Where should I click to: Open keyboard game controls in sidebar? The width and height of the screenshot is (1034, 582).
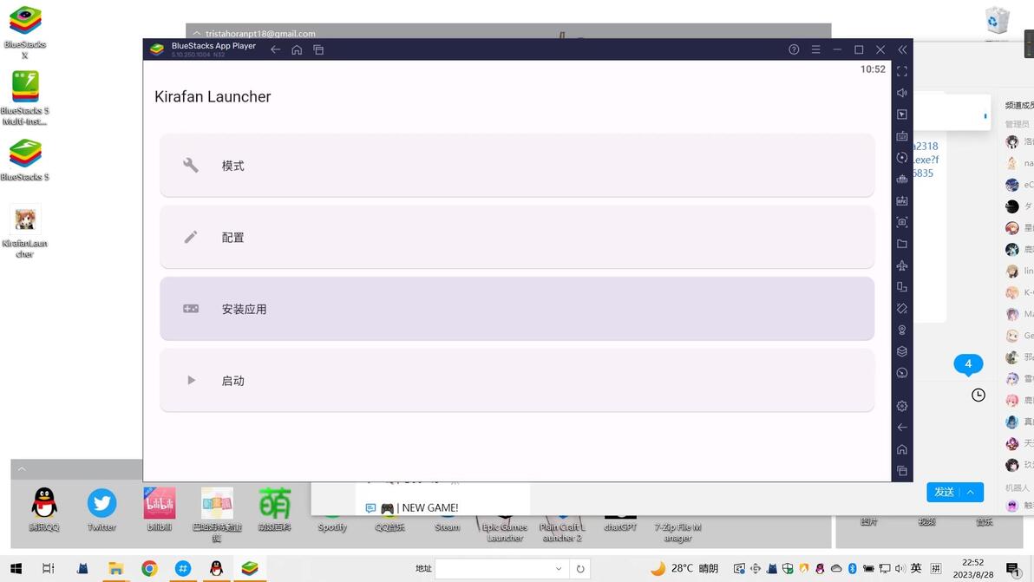902,136
